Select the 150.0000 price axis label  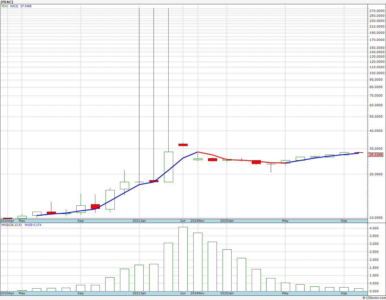pyautogui.click(x=377, y=48)
